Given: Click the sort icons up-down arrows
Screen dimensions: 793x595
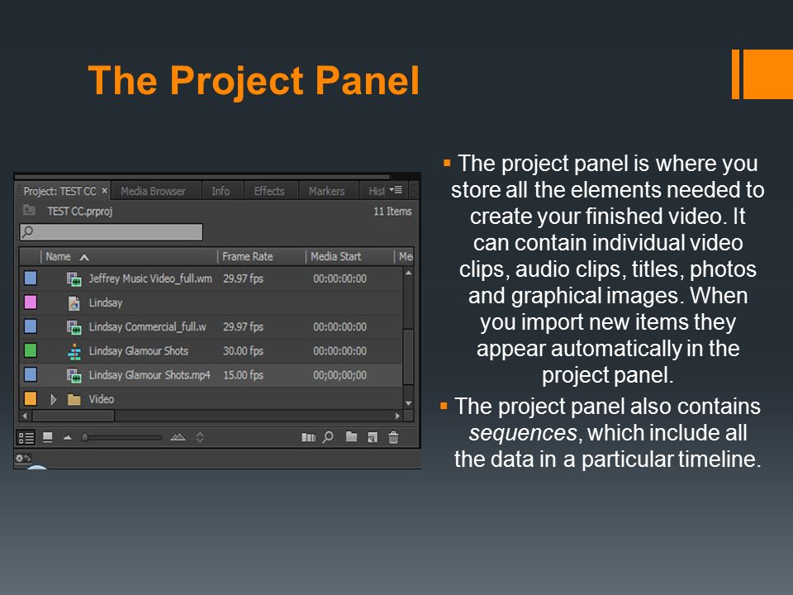Looking at the screenshot, I should [x=200, y=437].
